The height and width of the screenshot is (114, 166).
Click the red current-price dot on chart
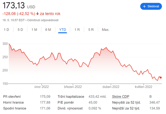point(161,77)
